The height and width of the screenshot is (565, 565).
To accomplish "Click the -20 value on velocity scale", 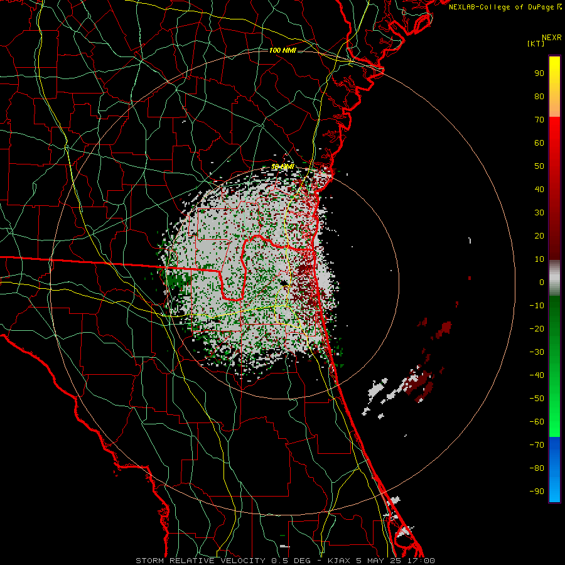I will [537, 329].
